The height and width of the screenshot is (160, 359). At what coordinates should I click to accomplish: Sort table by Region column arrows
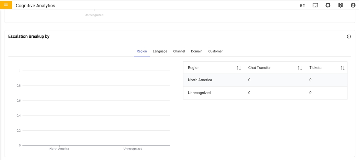(239, 68)
